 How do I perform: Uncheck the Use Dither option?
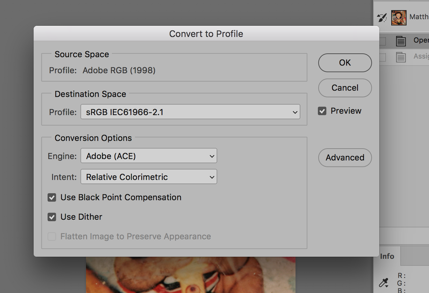[x=52, y=217]
